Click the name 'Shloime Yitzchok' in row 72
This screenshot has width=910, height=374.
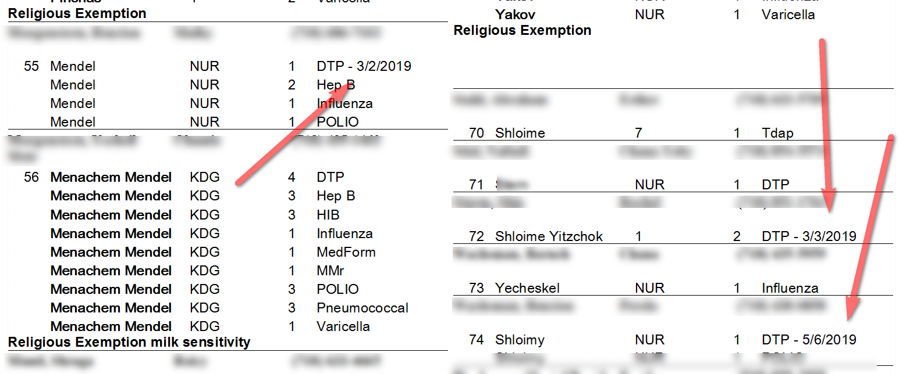tap(549, 236)
